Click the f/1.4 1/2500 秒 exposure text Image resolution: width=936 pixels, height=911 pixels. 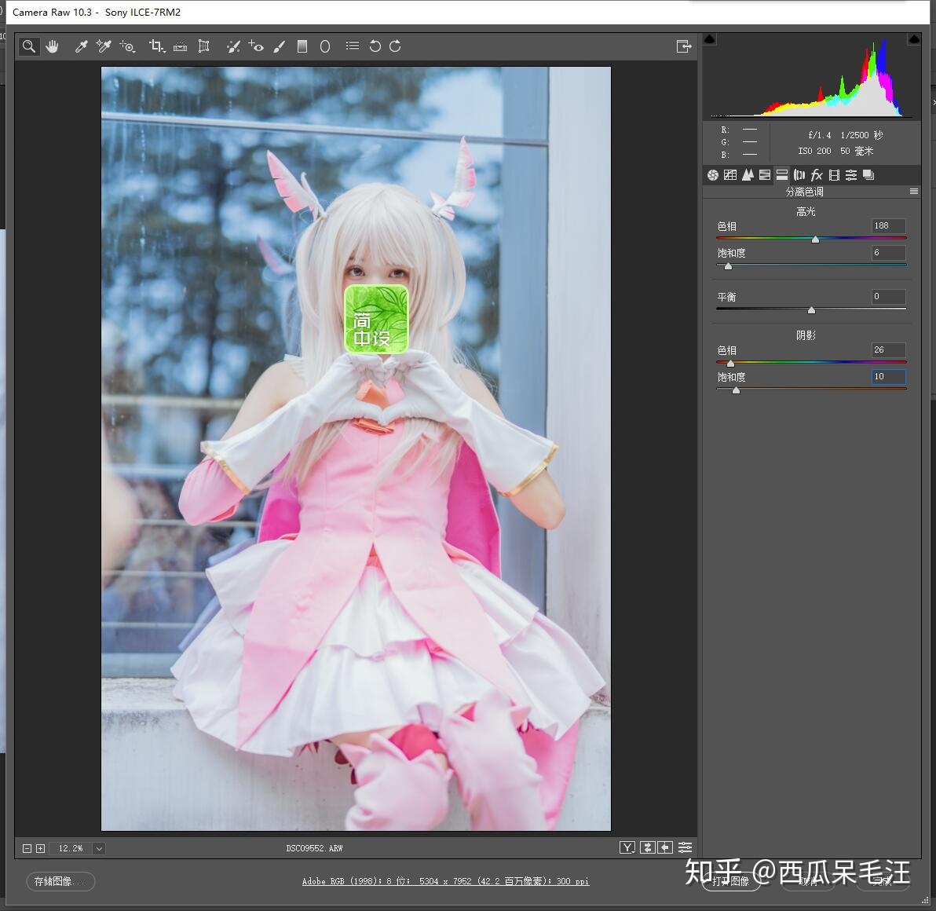(x=845, y=136)
